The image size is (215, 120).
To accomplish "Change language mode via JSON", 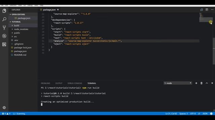I will [x=205, y=114].
